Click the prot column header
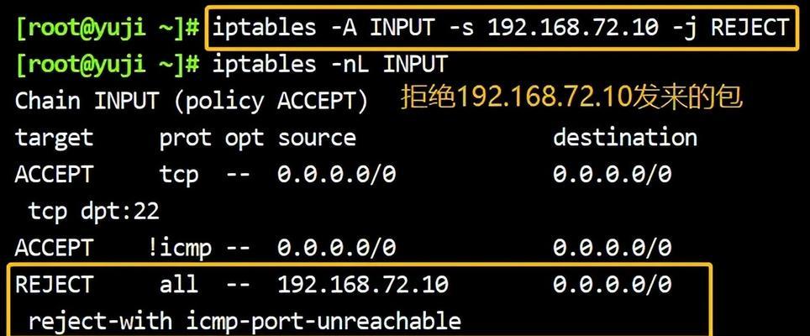 [185, 139]
